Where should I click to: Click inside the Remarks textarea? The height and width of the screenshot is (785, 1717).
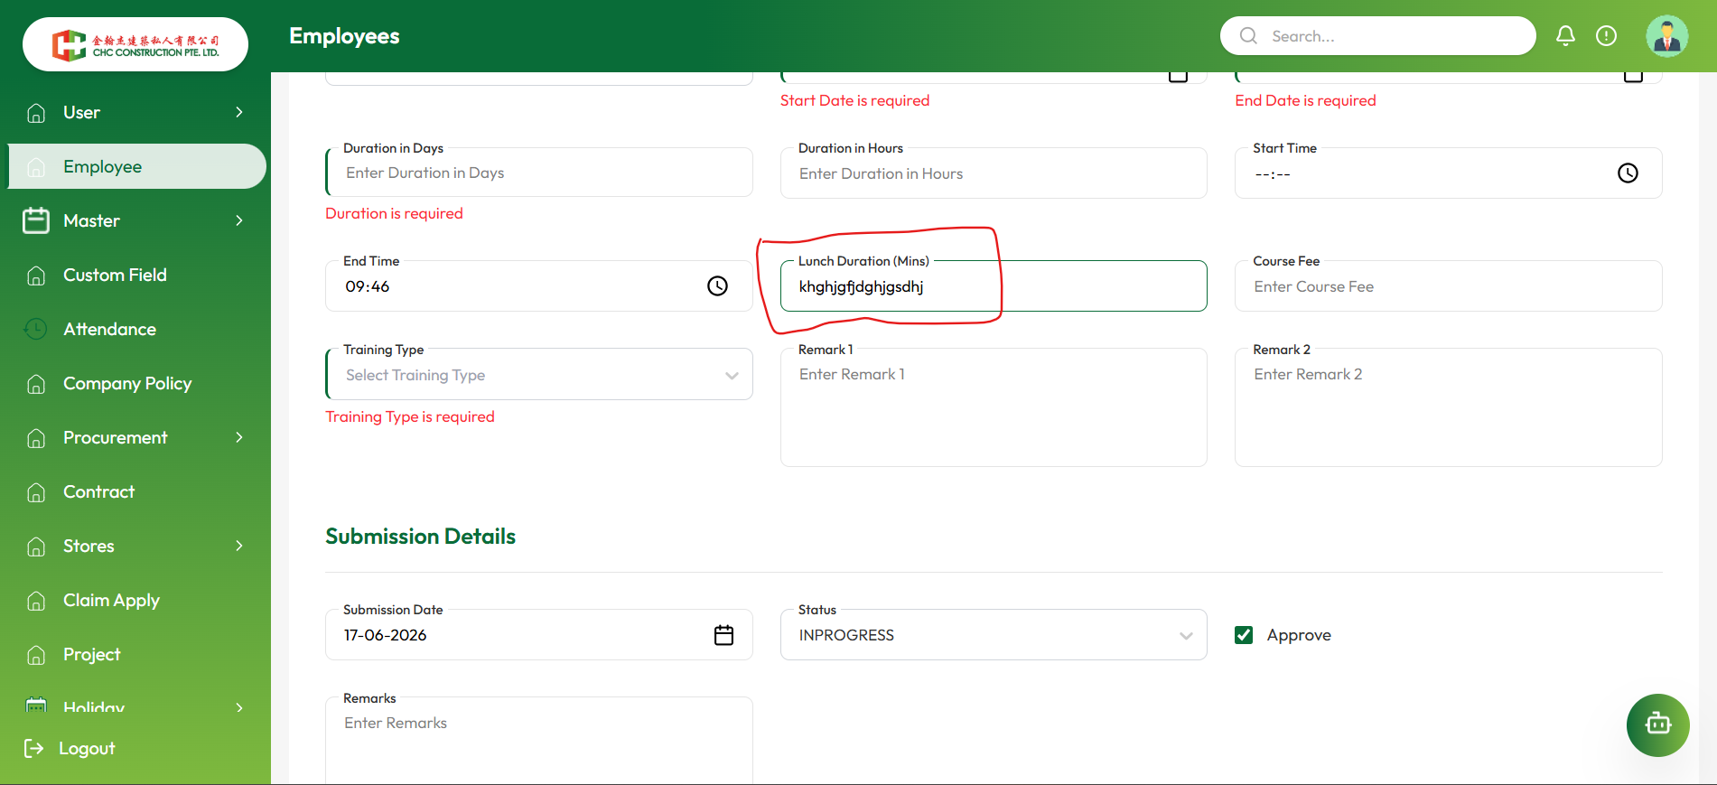[x=539, y=741]
